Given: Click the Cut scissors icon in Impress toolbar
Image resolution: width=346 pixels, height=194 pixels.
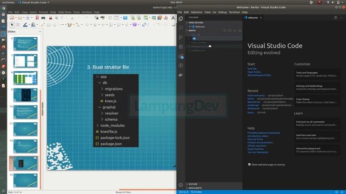Looking at the screenshot, I should pos(50,18).
